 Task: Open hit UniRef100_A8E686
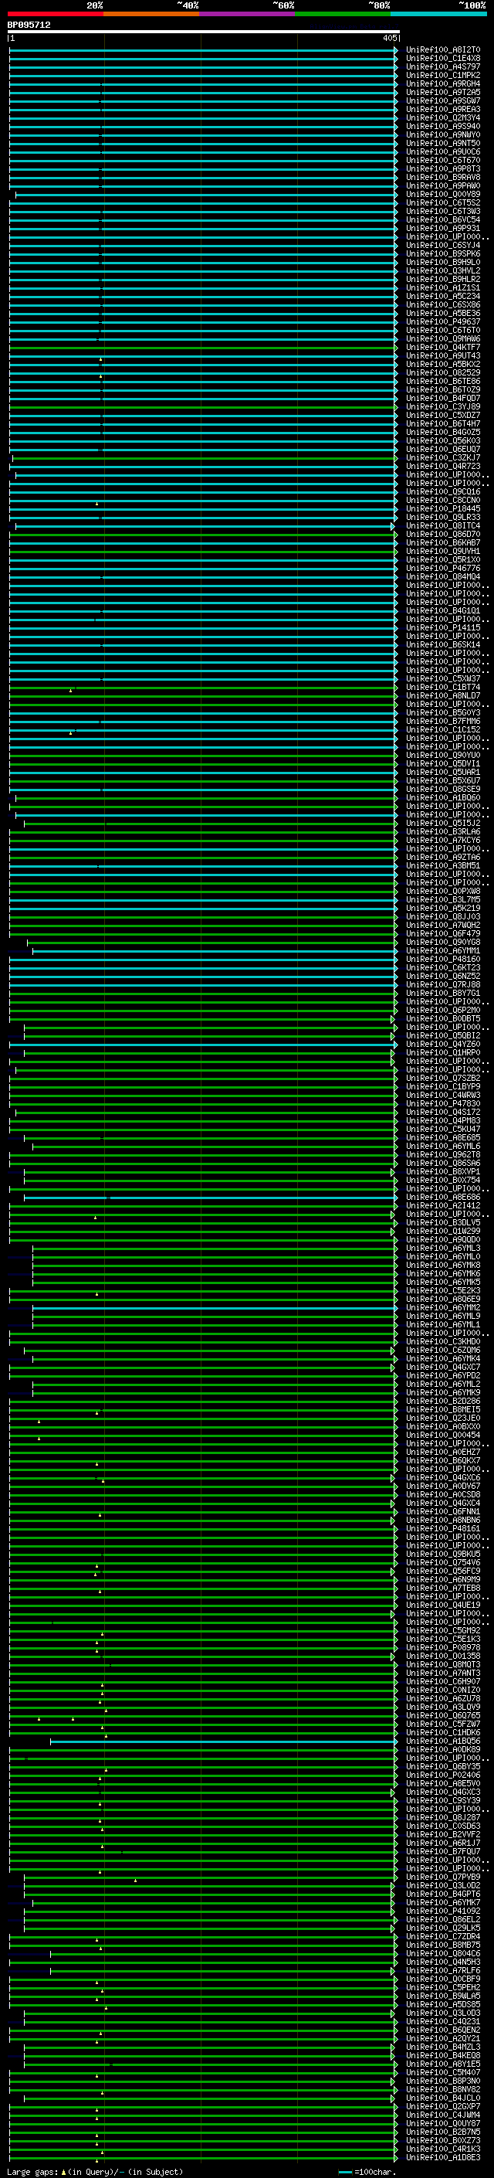(x=443, y=1196)
